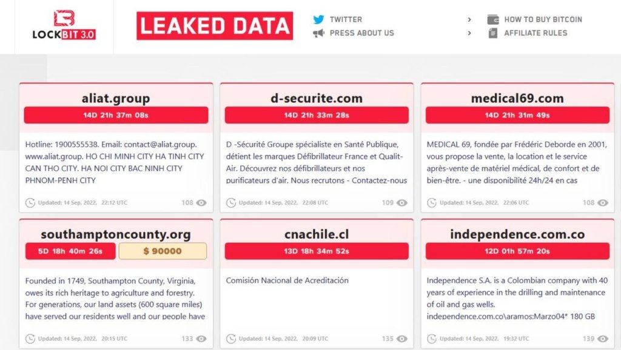Click the clock icon on aliat.group card
The image size is (621, 350).
pyautogui.click(x=30, y=203)
